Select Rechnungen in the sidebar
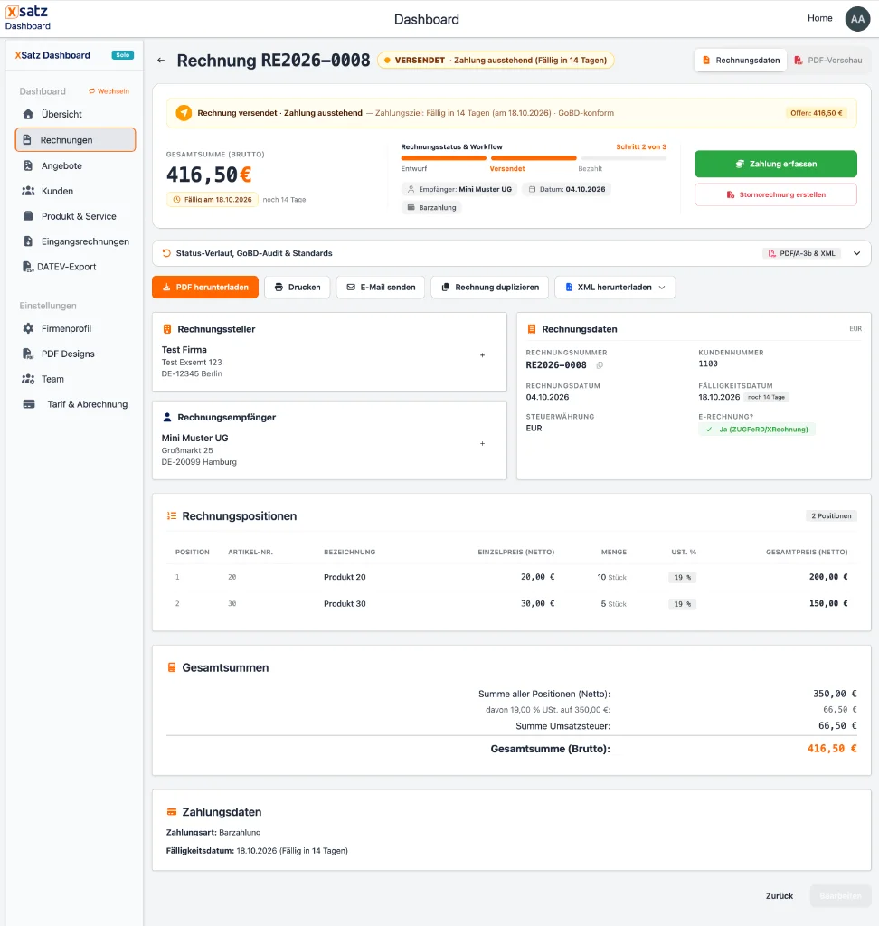Image resolution: width=879 pixels, height=926 pixels. pos(75,140)
